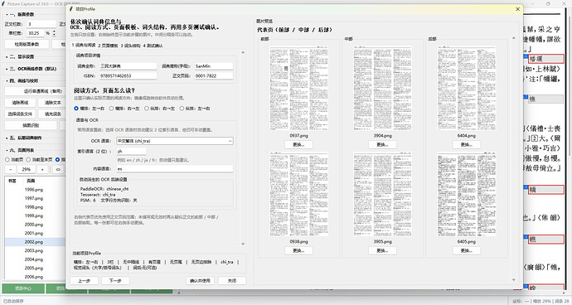Expand section 二、显示设置 in main window
Viewport: 572px width, 305px height.
pos(21,56)
